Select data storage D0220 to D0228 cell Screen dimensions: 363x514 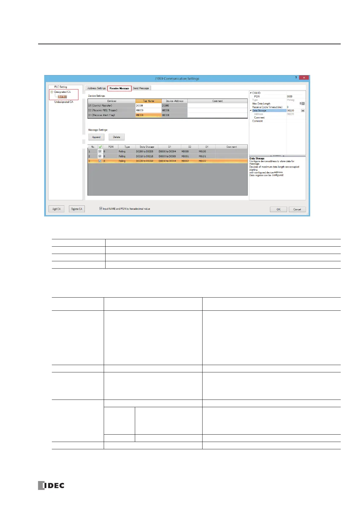click(146, 161)
